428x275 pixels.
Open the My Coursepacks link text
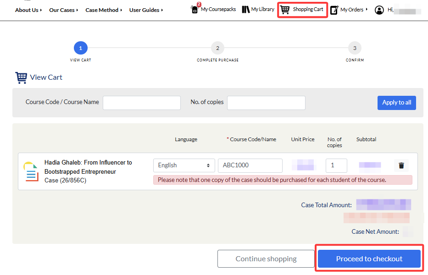click(218, 9)
